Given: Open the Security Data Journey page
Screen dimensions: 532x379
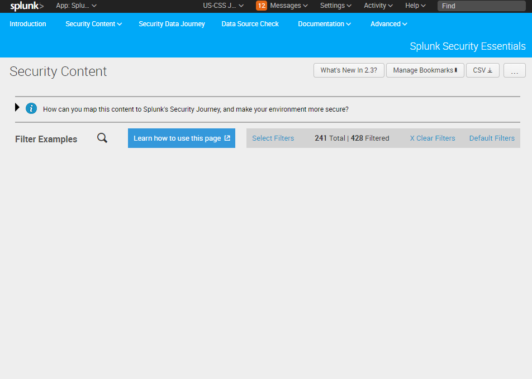Looking at the screenshot, I should 172,24.
